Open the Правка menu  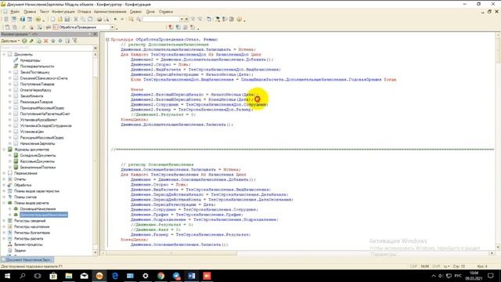click(x=30, y=12)
